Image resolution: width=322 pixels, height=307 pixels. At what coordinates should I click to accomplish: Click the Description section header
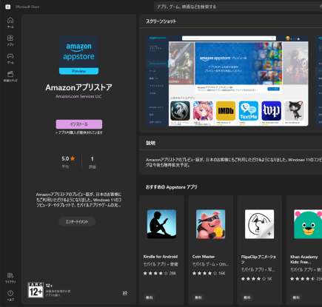150,143
